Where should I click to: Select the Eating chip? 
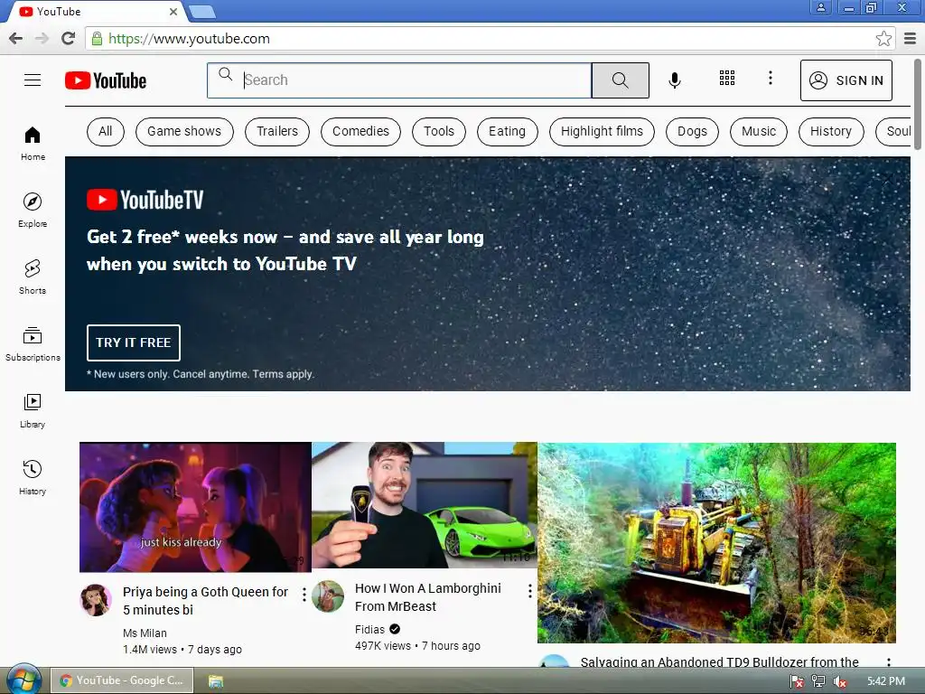[507, 131]
